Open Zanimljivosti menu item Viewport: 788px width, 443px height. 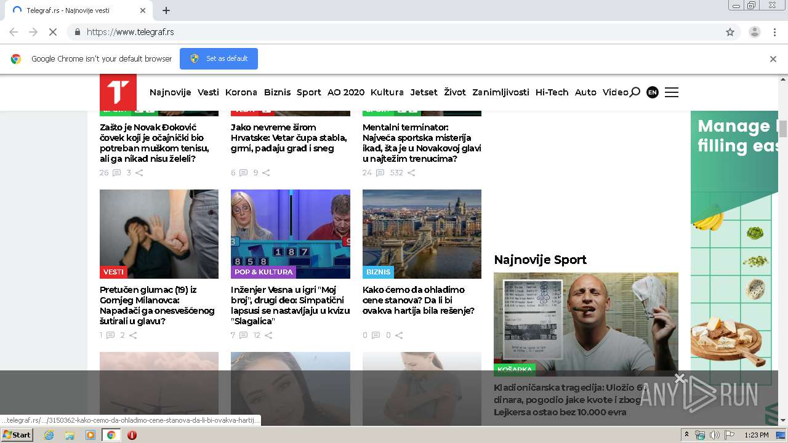pyautogui.click(x=501, y=92)
